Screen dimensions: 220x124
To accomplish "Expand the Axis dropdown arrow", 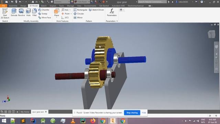I will [70, 10].
